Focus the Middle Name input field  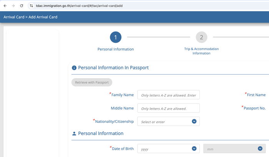click(168, 109)
